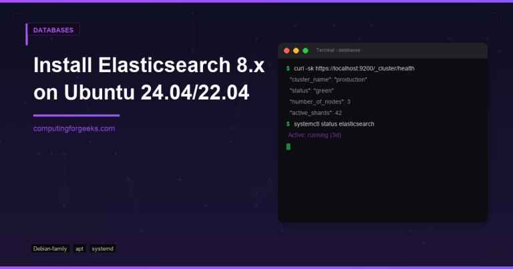Click the systemctl status elasticsearch command
Image resolution: width=513 pixels, height=269 pixels.
click(x=334, y=124)
